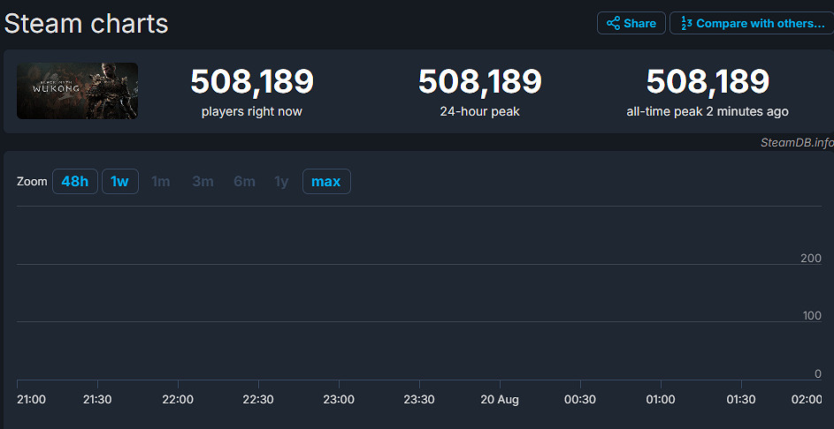Click the SteamDB.info credit text
834x429 pixels.
coord(797,142)
